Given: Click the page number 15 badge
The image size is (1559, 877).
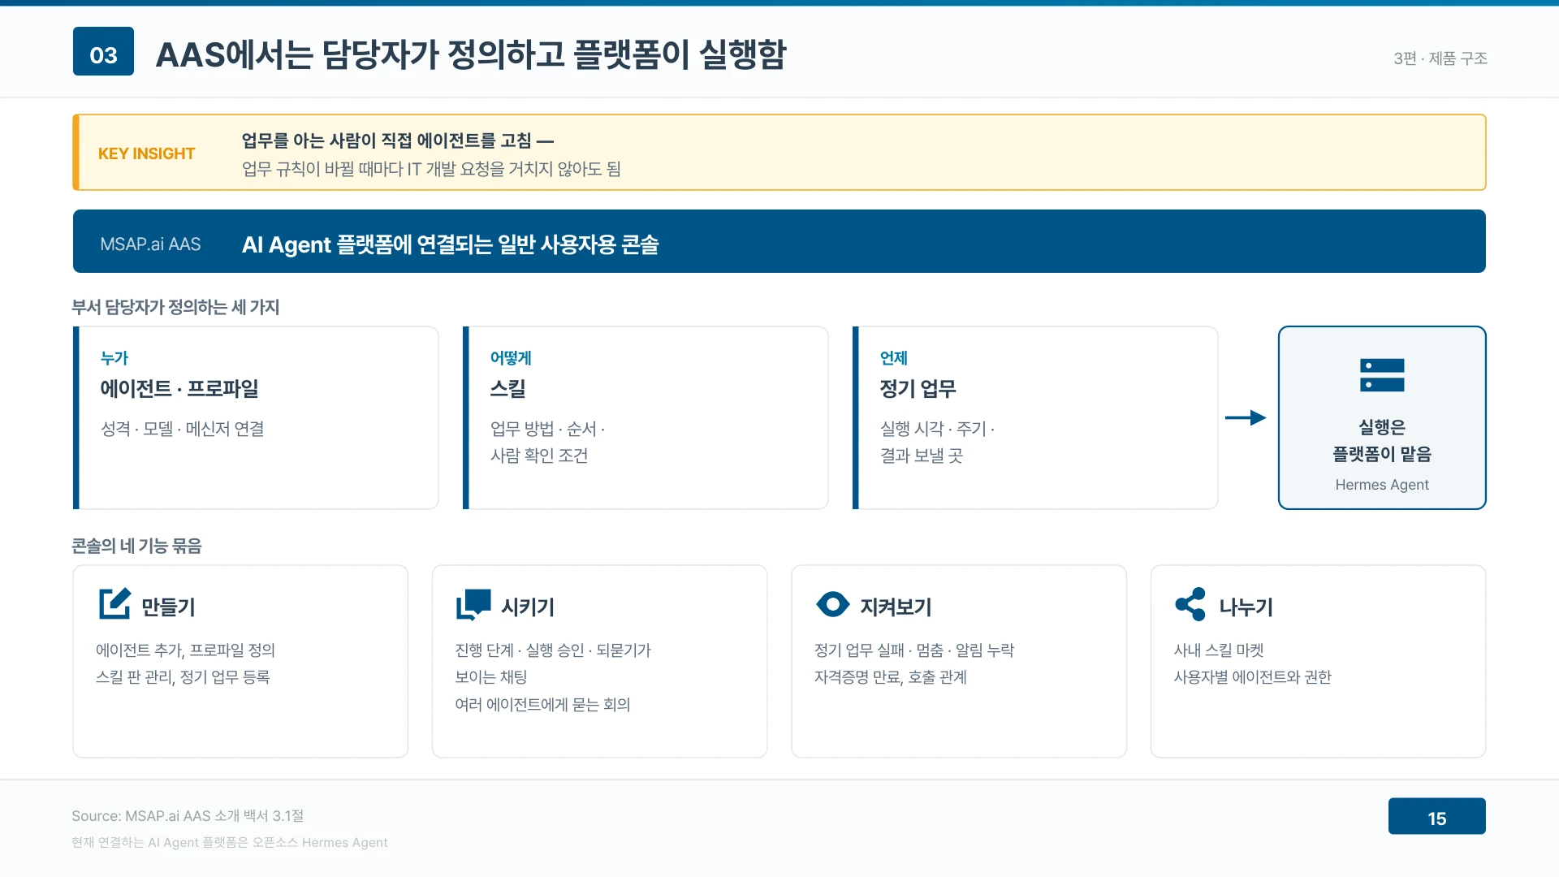Looking at the screenshot, I should (1436, 816).
